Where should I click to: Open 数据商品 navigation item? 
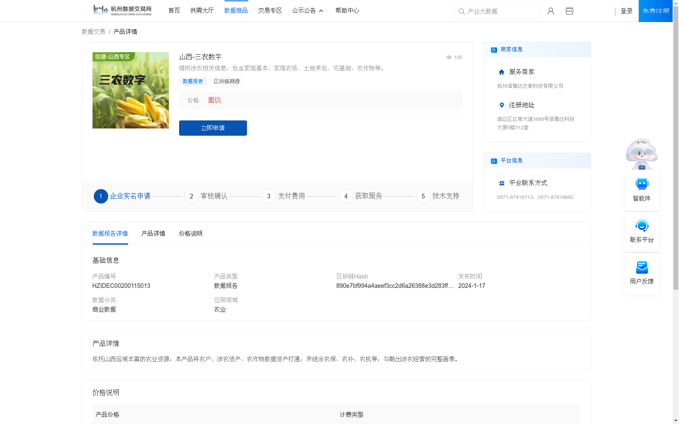(x=236, y=11)
